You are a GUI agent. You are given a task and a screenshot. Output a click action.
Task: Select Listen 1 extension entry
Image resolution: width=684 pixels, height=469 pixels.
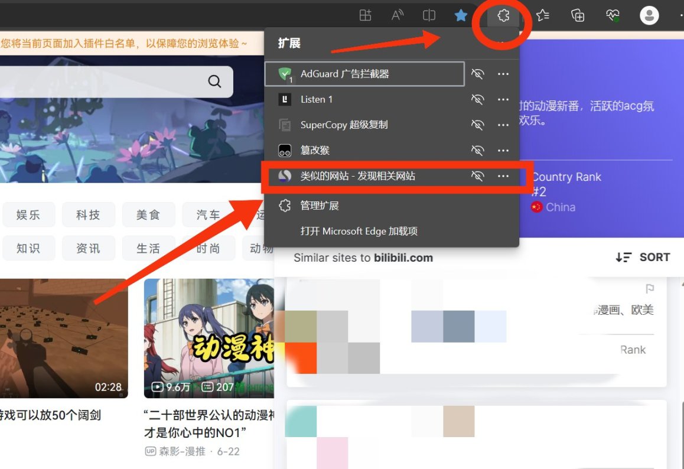(x=364, y=99)
